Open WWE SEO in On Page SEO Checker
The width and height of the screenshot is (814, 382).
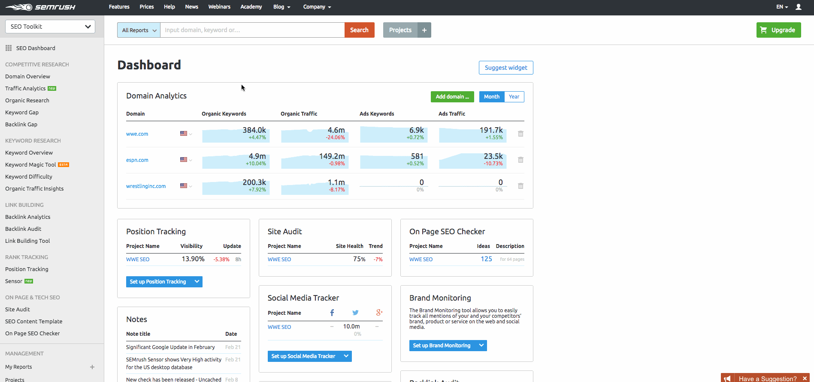coord(421,260)
